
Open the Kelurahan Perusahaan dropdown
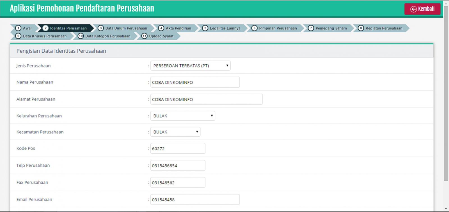pos(183,116)
